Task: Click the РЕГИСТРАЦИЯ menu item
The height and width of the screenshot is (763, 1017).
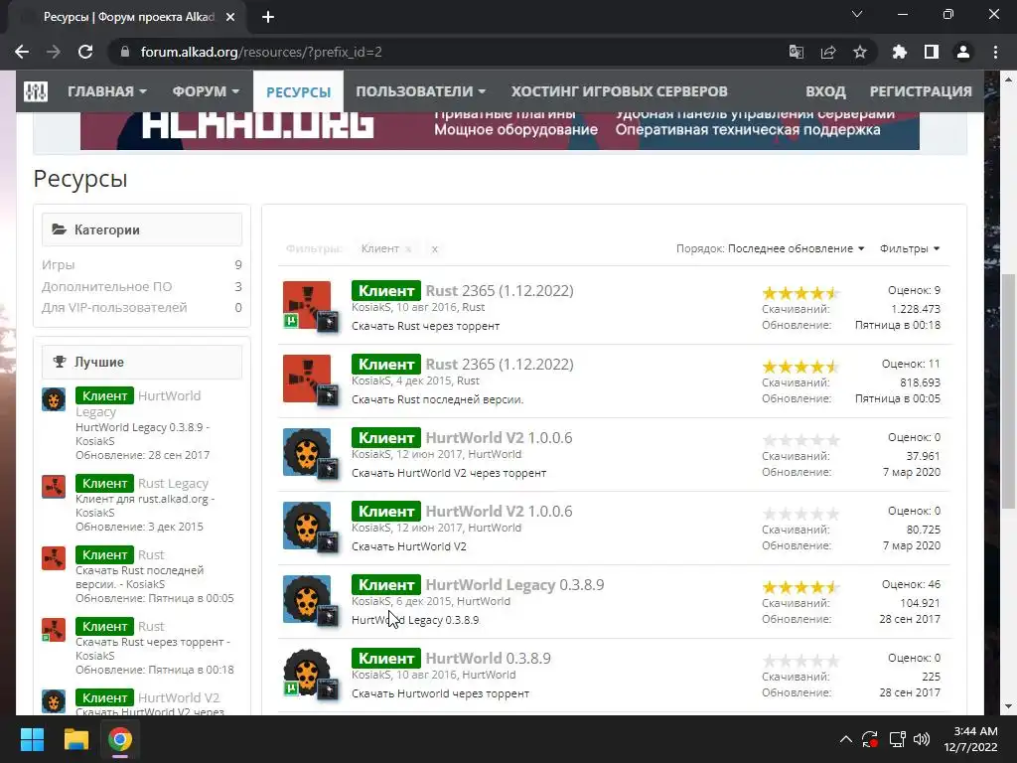Action: coord(921,91)
